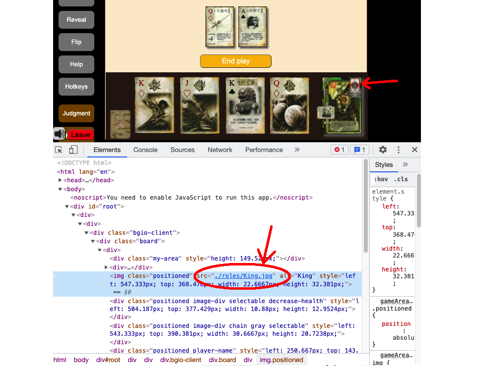Open the Sources tab
The image size is (479, 366).
click(182, 150)
